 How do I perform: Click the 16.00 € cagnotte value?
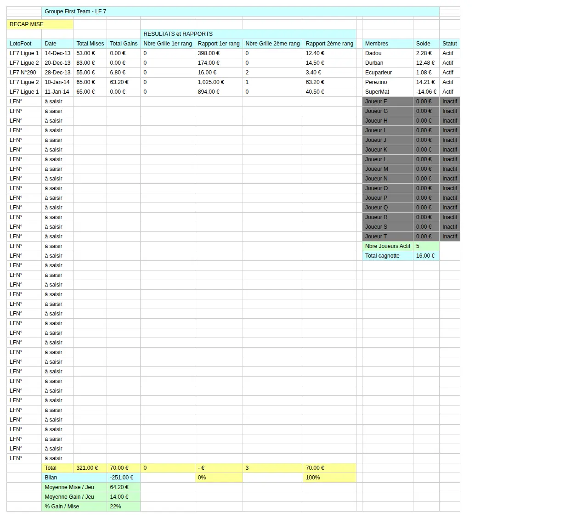click(426, 256)
